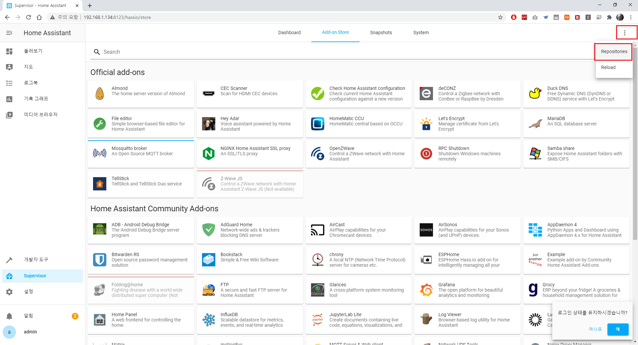
Task: Open the Snapshots tab
Action: pyautogui.click(x=381, y=33)
